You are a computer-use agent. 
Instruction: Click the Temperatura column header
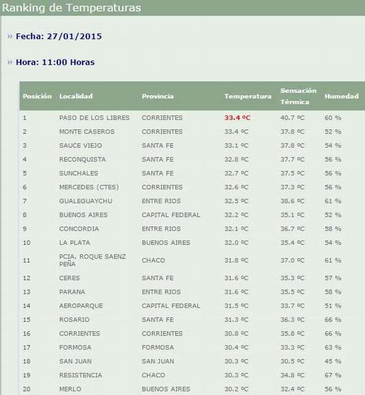click(x=248, y=96)
